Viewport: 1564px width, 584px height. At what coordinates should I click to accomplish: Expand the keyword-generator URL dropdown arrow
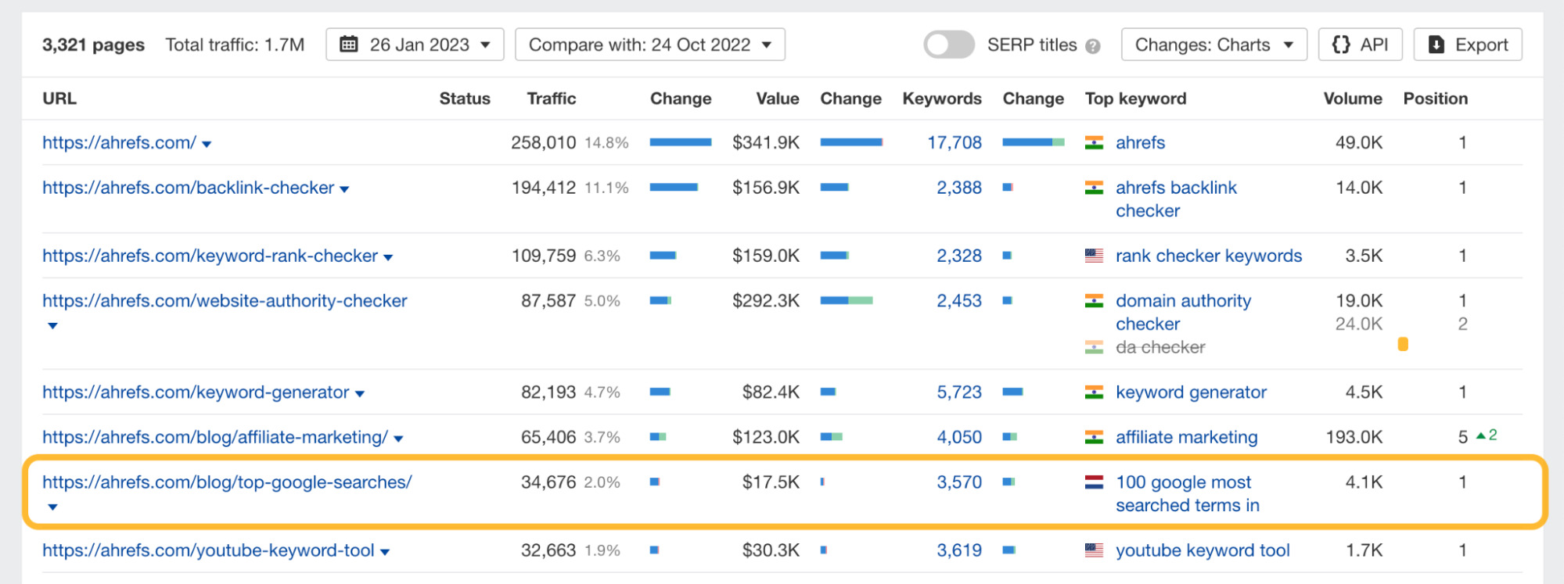[x=360, y=394]
